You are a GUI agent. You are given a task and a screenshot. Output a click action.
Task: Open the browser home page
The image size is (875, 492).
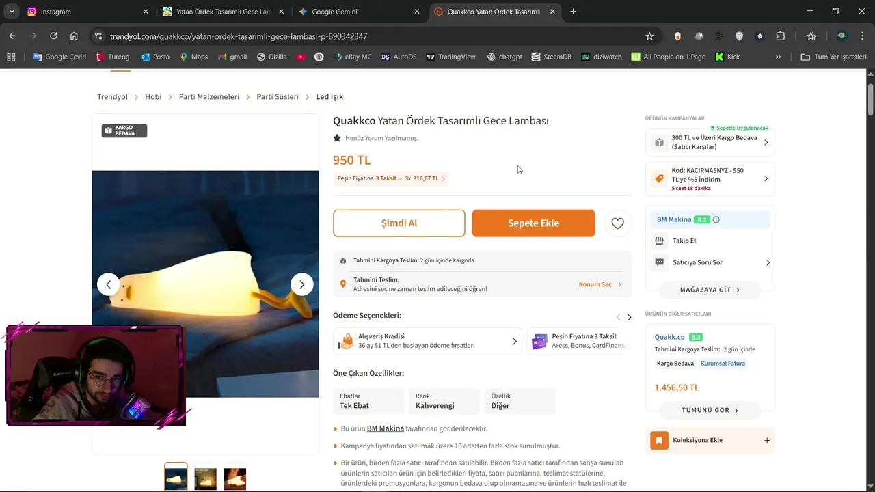[74, 36]
